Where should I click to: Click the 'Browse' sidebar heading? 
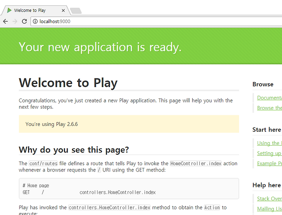point(263,84)
